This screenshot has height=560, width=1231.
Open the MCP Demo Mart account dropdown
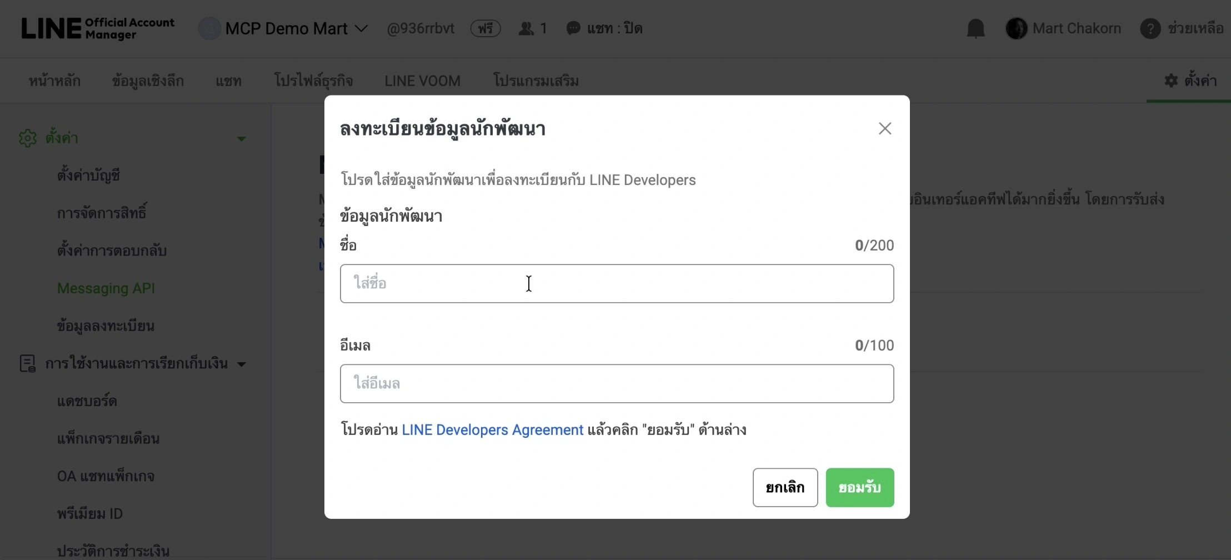[296, 28]
